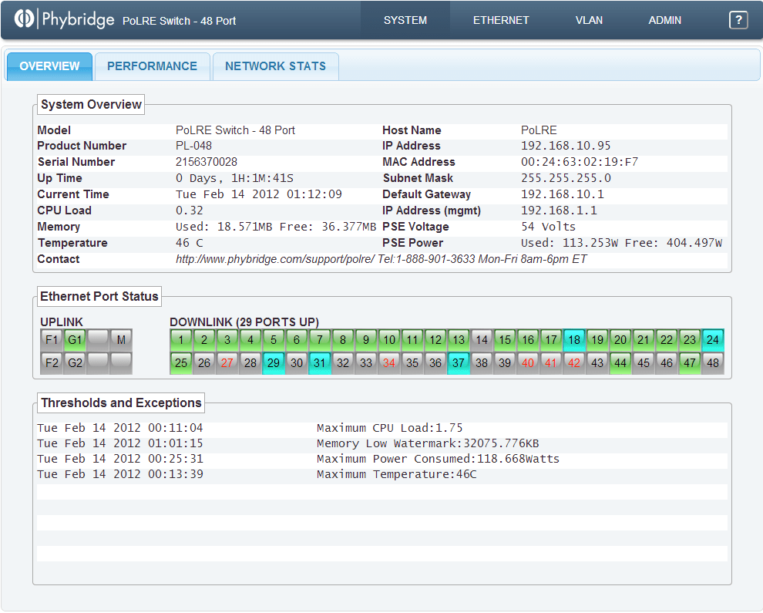The image size is (763, 613).
Task: Click the Temperature value 46 C
Action: click(x=190, y=243)
